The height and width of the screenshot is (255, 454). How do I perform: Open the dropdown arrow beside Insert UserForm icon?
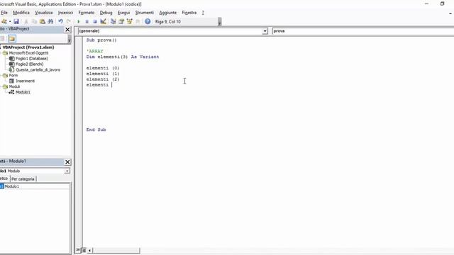[10, 21]
